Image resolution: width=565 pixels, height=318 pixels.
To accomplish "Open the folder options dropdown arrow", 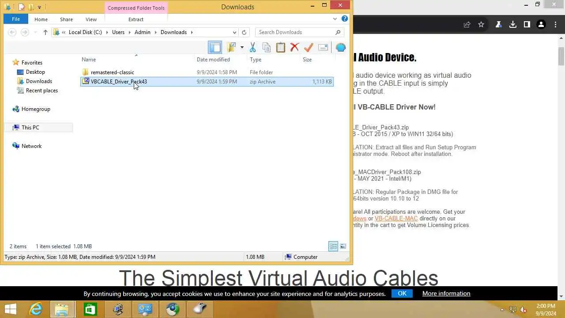I will [x=242, y=48].
